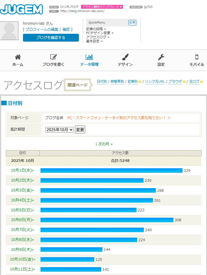Click the モバイル phone icon
207x275 pixels.
197,57
